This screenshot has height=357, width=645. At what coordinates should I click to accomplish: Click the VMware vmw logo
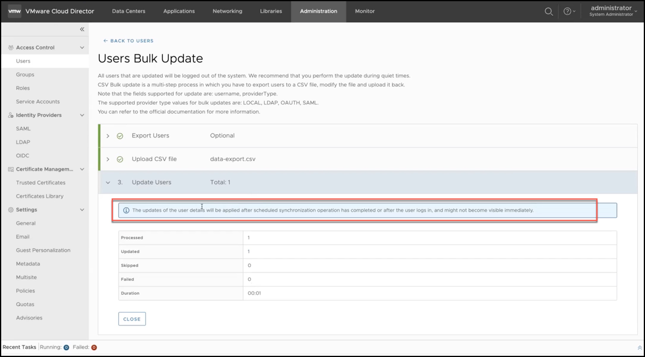14,11
